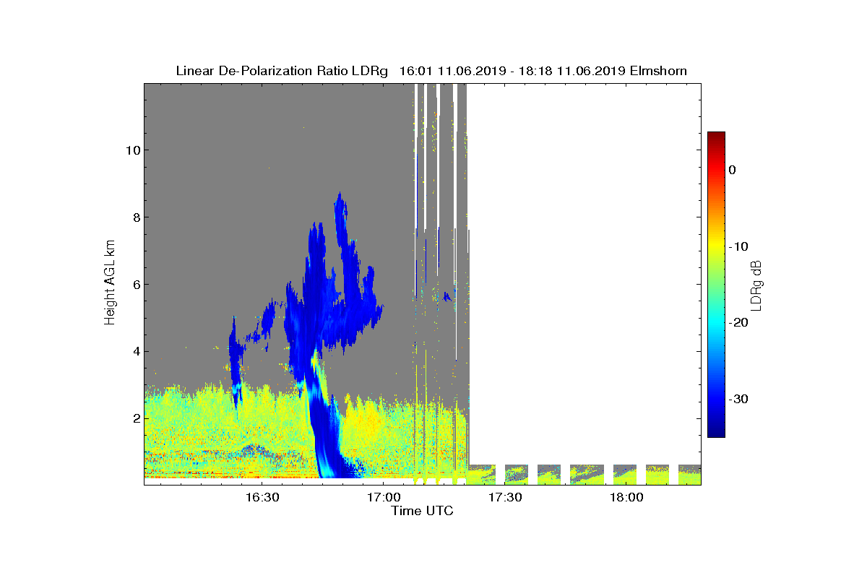Viewport: 867px width, 578px height.
Task: Click the dark red top of colorbar
Action: tap(716, 136)
